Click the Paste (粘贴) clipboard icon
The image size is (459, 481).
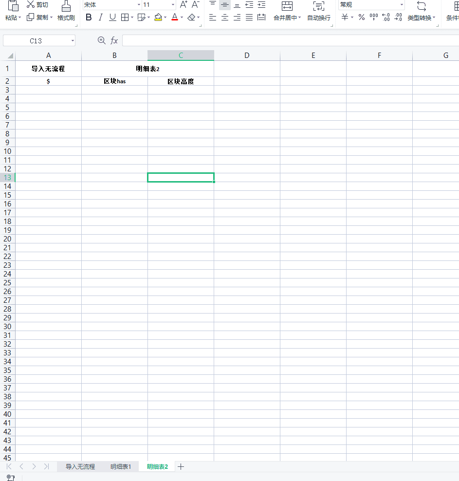[13, 5]
